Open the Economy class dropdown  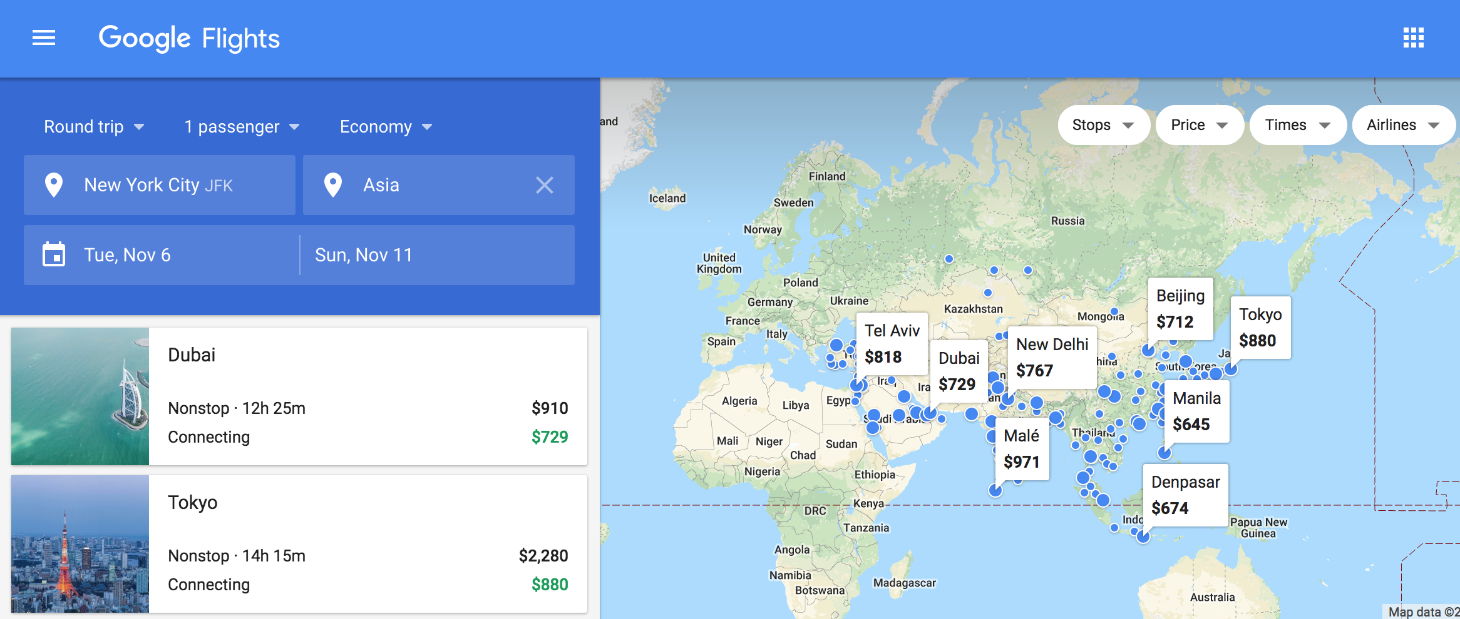(x=386, y=127)
